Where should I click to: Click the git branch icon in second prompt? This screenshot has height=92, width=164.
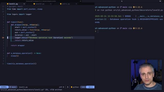pos(121,28)
